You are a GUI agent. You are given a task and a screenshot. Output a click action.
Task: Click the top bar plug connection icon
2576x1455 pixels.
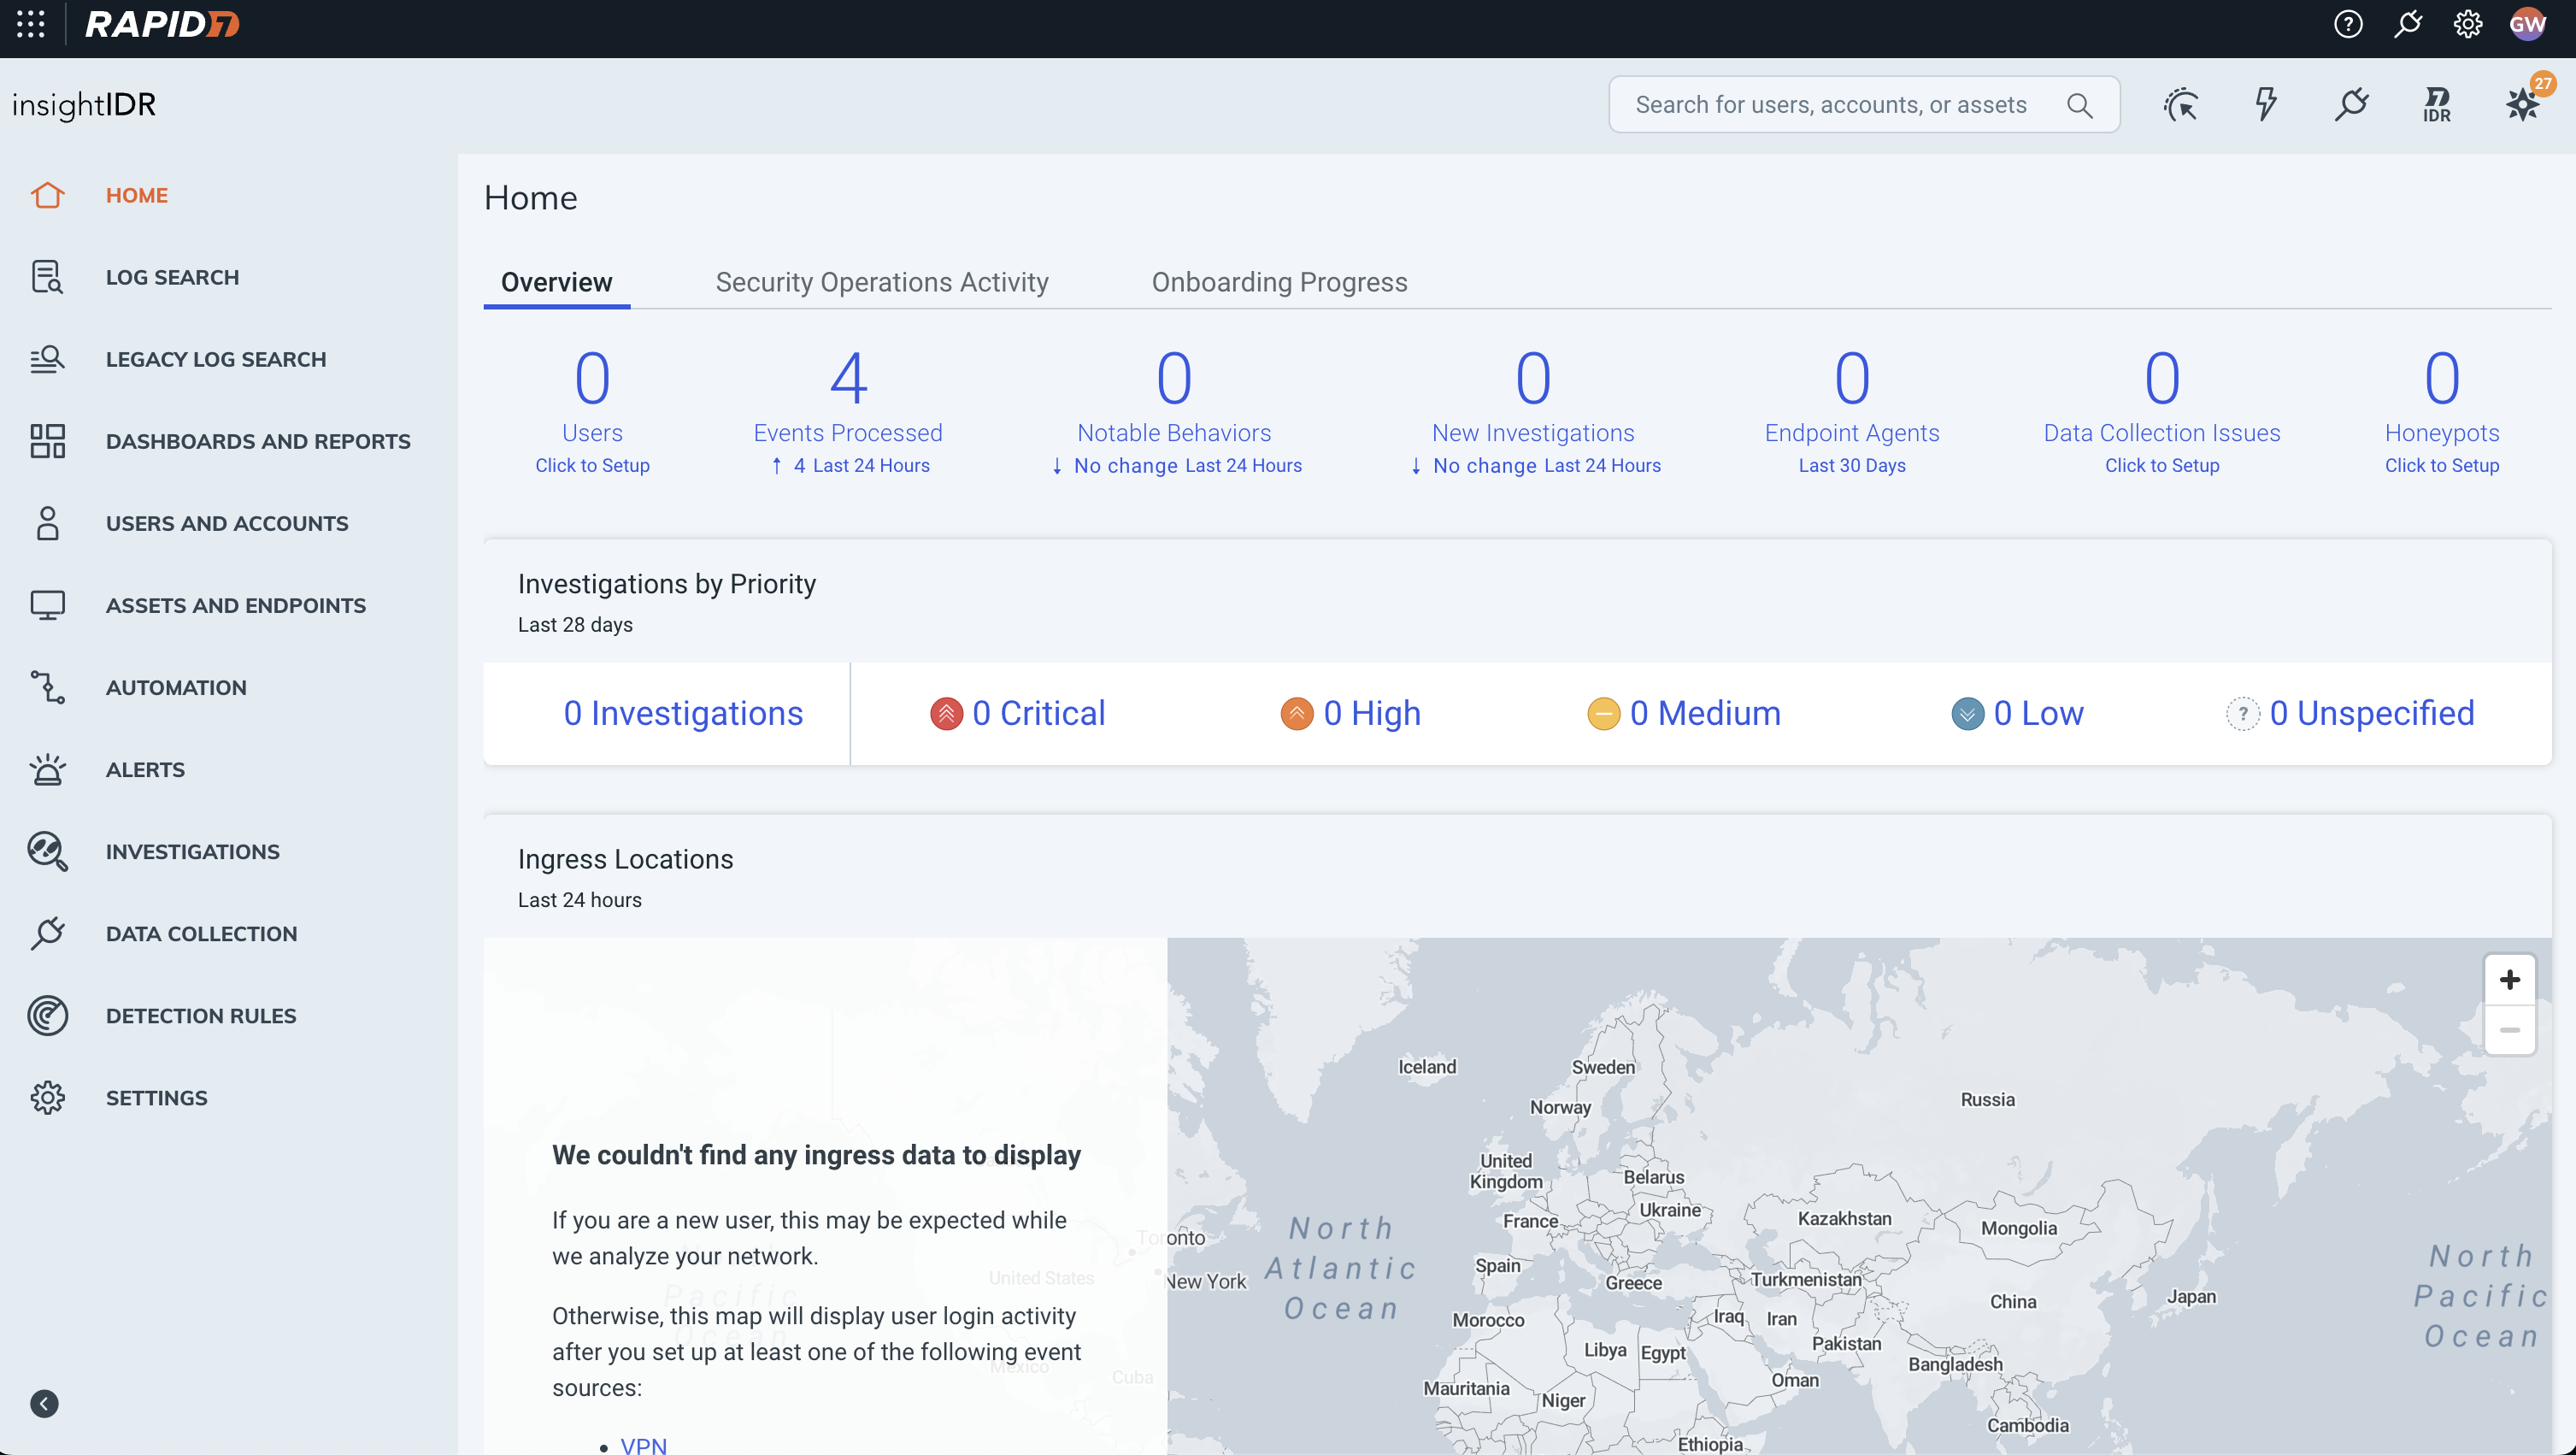point(2408,24)
